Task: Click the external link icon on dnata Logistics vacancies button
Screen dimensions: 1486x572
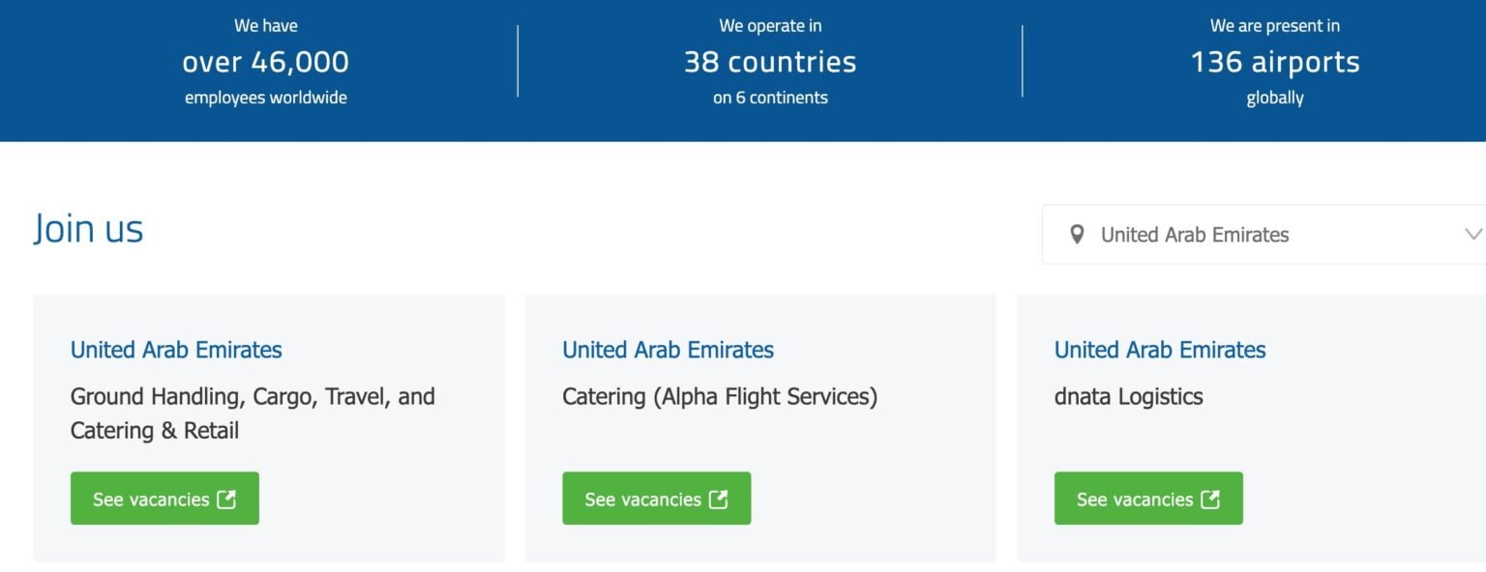Action: pos(1210,499)
